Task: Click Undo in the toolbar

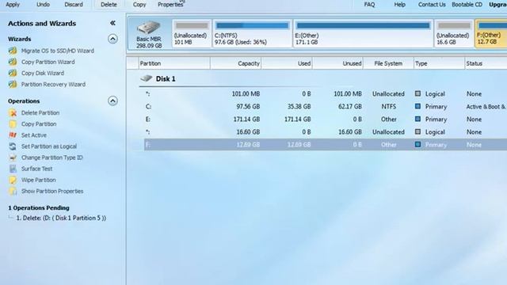Action: coord(43,5)
